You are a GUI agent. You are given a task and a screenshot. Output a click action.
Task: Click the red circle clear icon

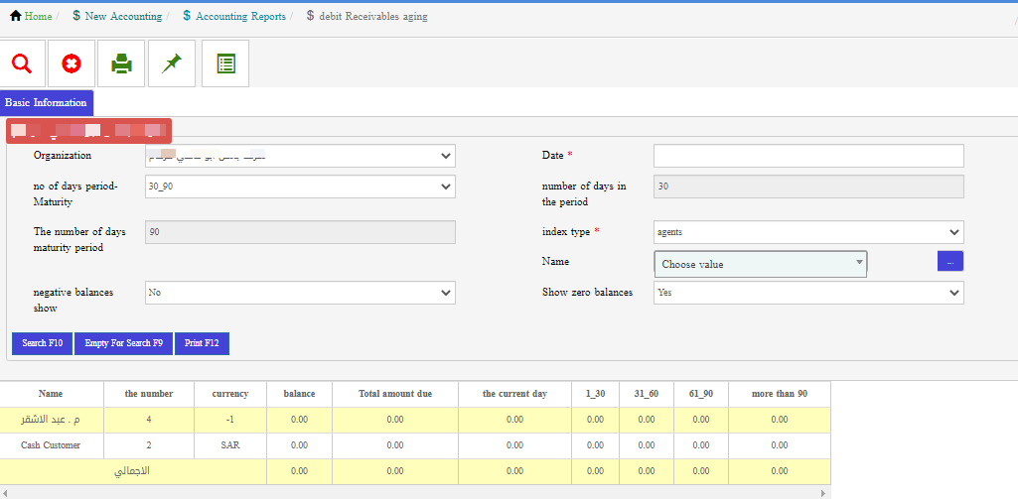pos(72,63)
